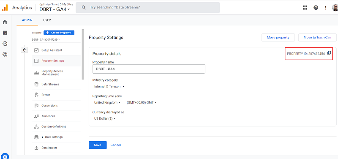Switch to the USER tab
The width and height of the screenshot is (338, 159).
pos(47,20)
